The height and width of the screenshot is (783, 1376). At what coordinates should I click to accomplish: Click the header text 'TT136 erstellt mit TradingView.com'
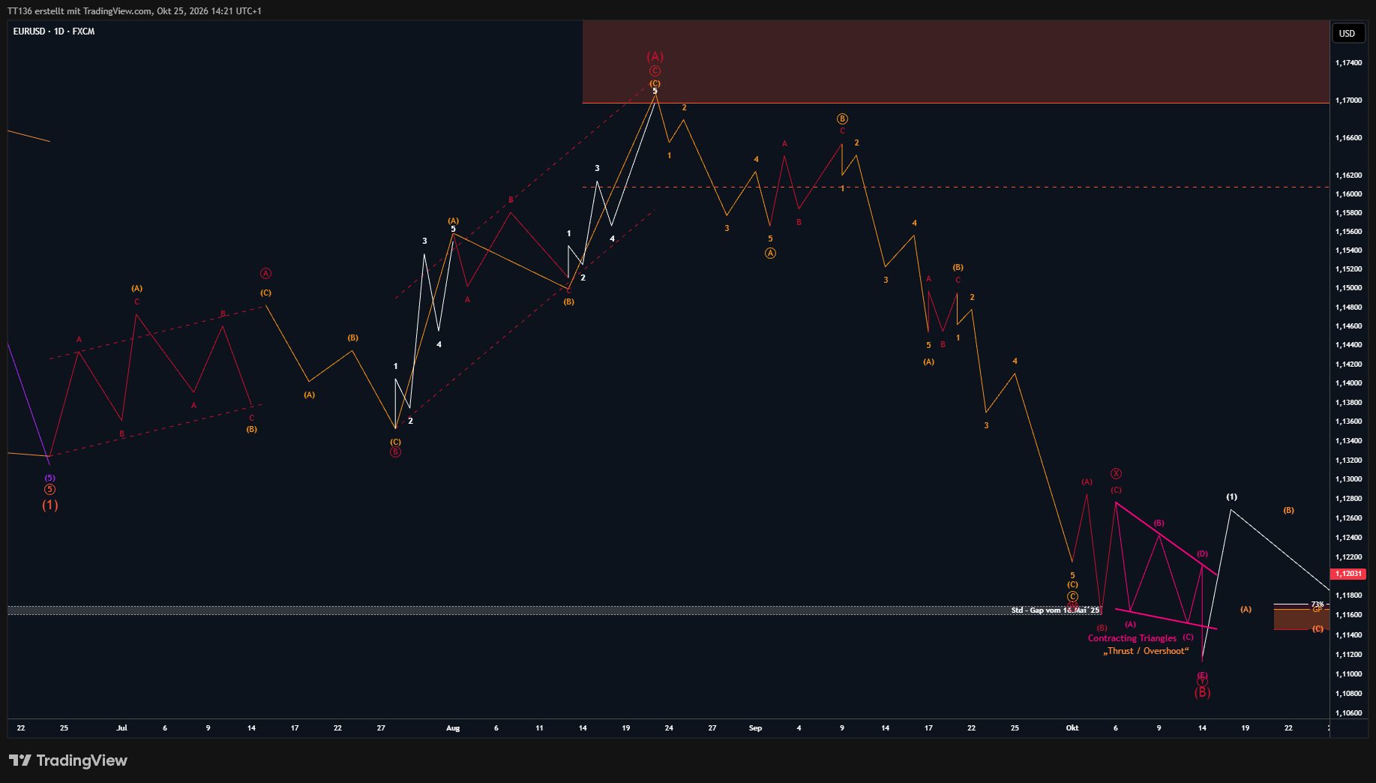79,11
